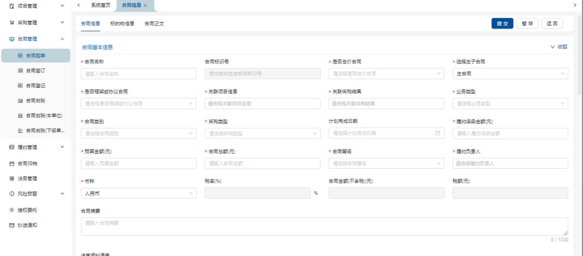Select the 合同信息 sub-tab
This screenshot has height=256, width=583.
point(90,24)
